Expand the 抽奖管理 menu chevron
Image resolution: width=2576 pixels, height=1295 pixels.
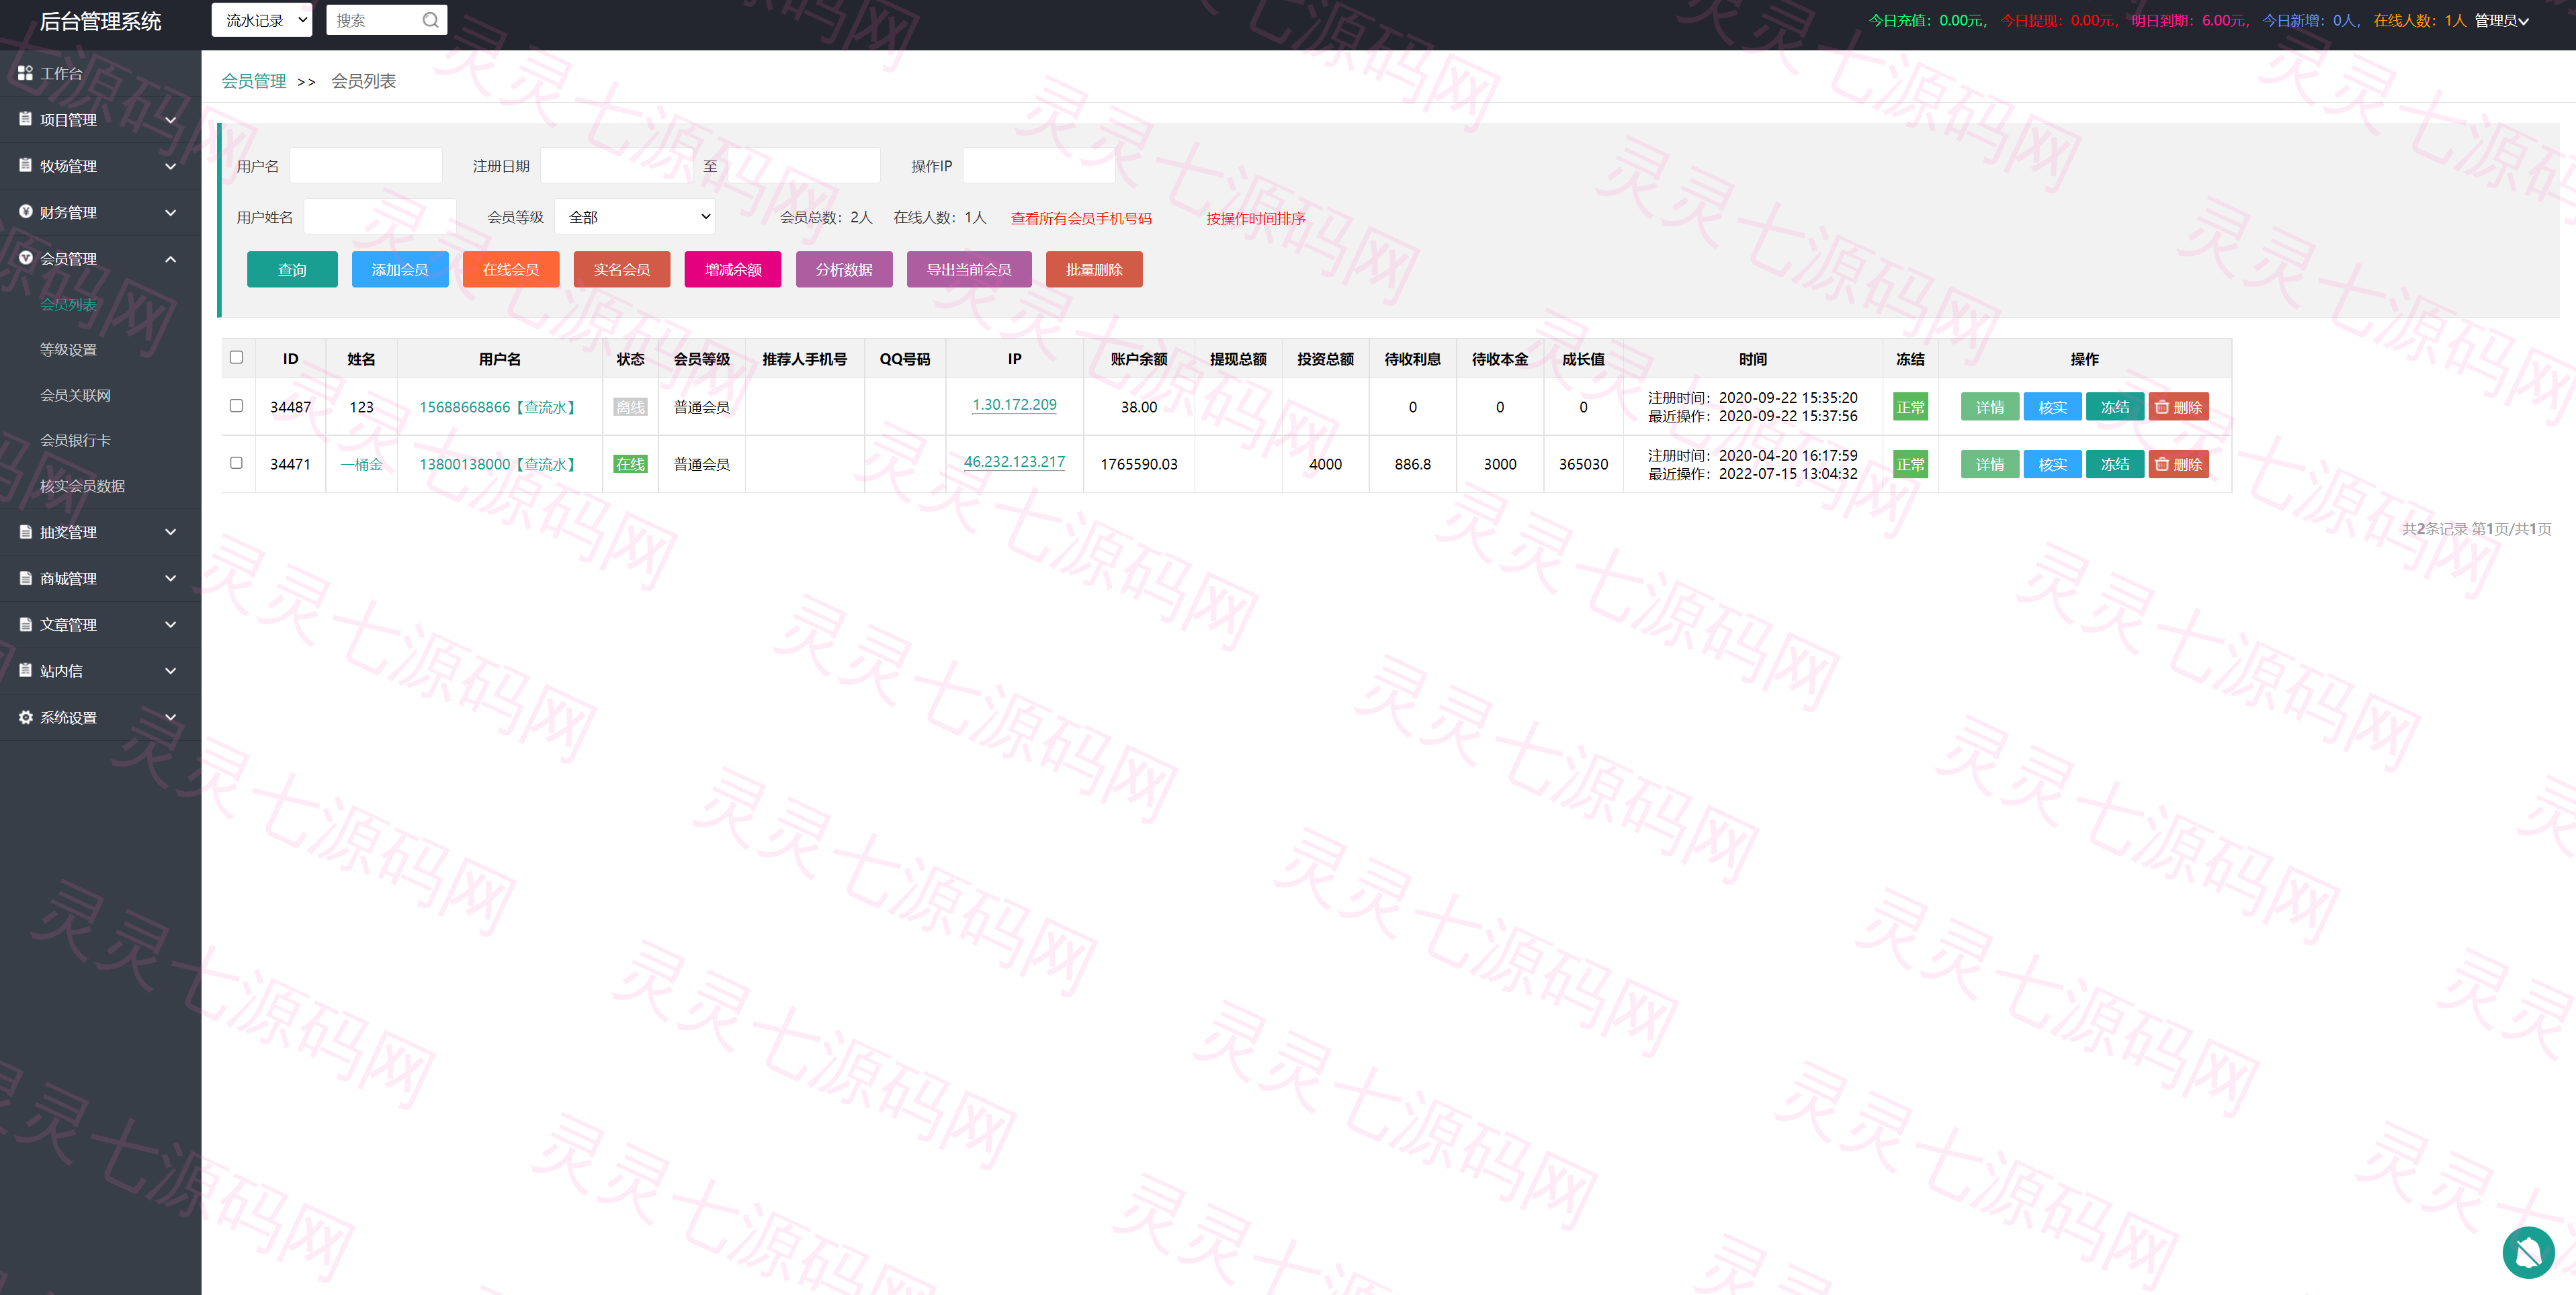pos(170,532)
